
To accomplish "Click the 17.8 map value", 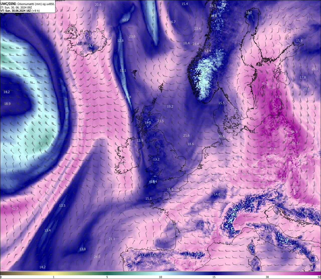I will [303, 77].
